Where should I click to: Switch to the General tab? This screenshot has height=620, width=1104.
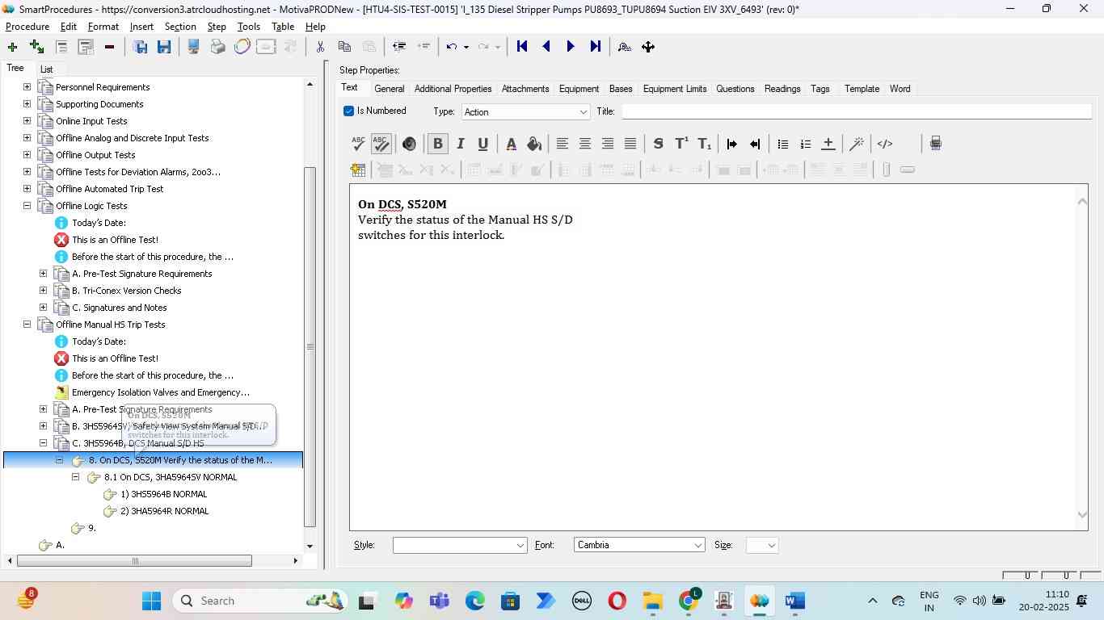(x=390, y=89)
